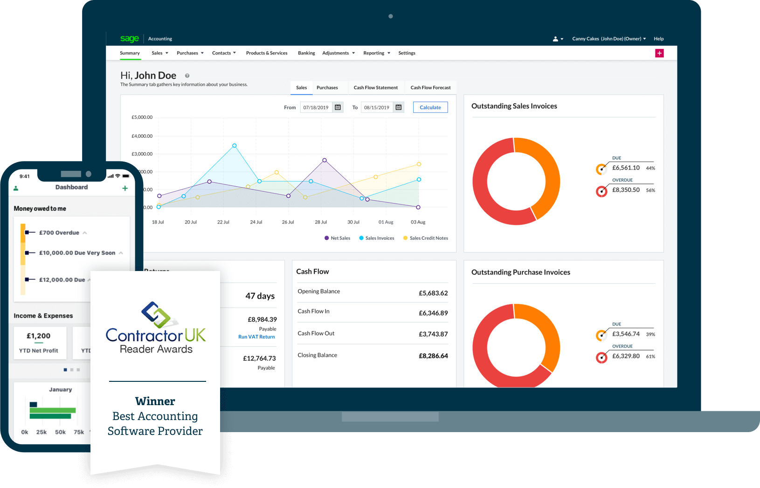Viewport: 760px width, 488px height.
Task: Tap the green plus on mobile Dashboard
Action: (x=125, y=188)
